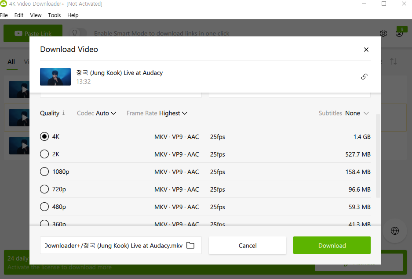Click the sort arrows icon
412x279 pixels.
394,61
